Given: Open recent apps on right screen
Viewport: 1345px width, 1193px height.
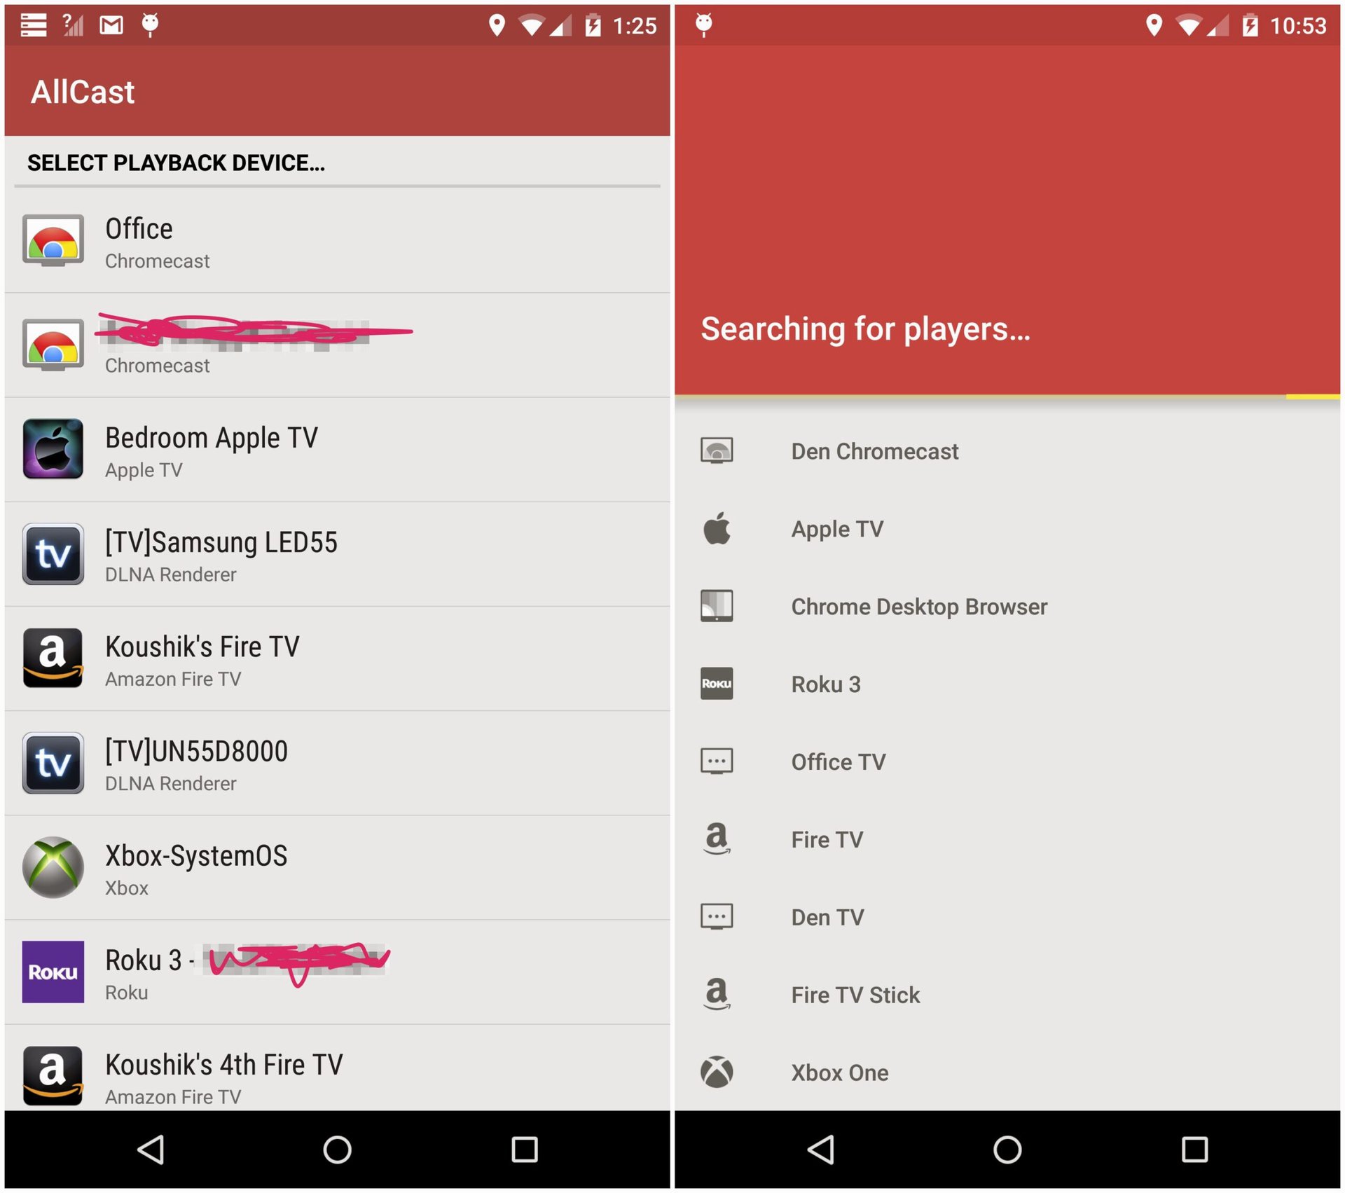Looking at the screenshot, I should tap(1194, 1150).
